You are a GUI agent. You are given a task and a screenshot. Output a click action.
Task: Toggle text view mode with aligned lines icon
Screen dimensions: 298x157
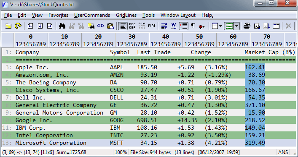123,26
